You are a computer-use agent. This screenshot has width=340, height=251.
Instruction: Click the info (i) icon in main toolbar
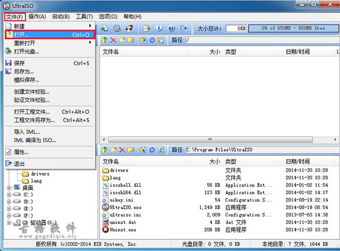159,28
